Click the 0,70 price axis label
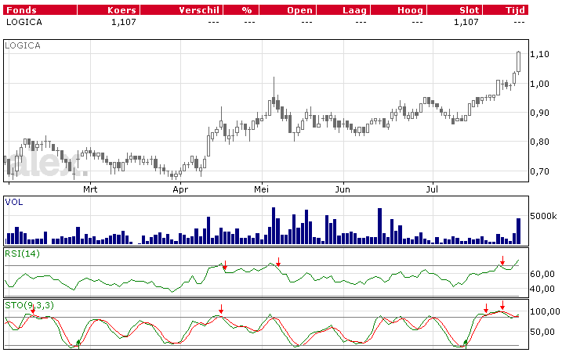 coord(539,171)
